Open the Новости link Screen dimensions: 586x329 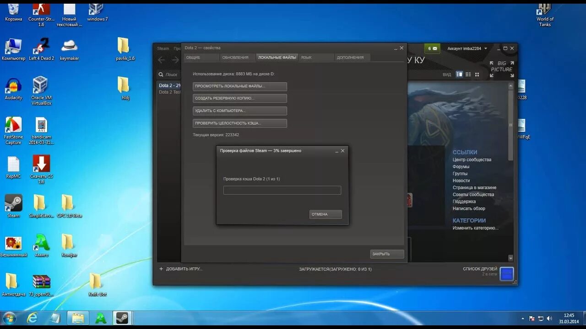click(x=461, y=181)
